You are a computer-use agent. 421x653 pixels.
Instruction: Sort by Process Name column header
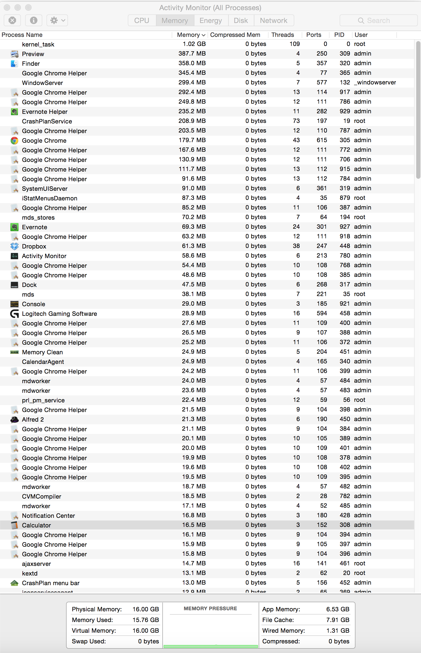[x=86, y=35]
